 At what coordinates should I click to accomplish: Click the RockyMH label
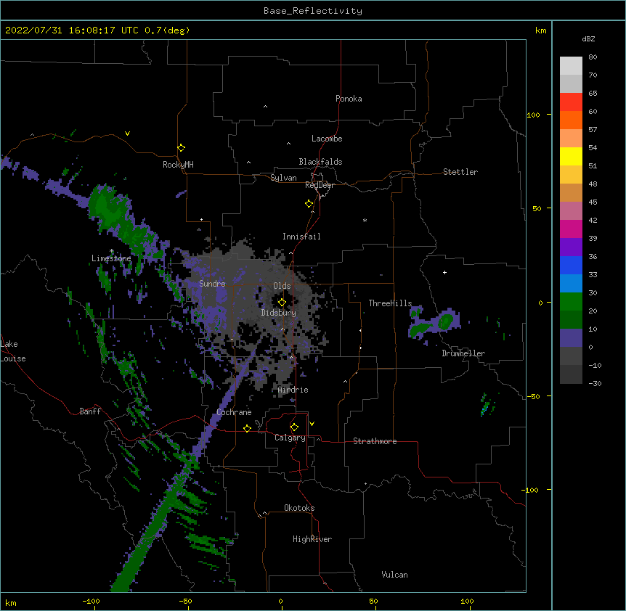(178, 165)
